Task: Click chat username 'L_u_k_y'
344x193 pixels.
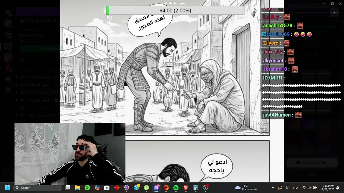Action: (271, 17)
